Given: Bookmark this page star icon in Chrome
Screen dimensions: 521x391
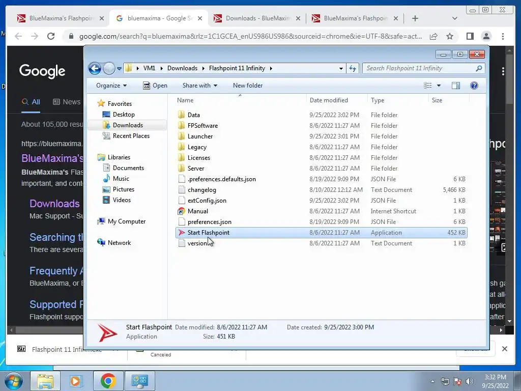Looking at the screenshot, I should coord(450,36).
